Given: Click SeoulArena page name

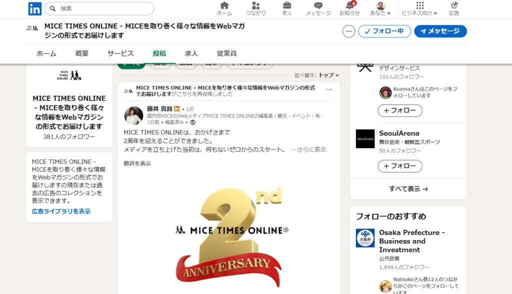Looking at the screenshot, I should coord(399,133).
